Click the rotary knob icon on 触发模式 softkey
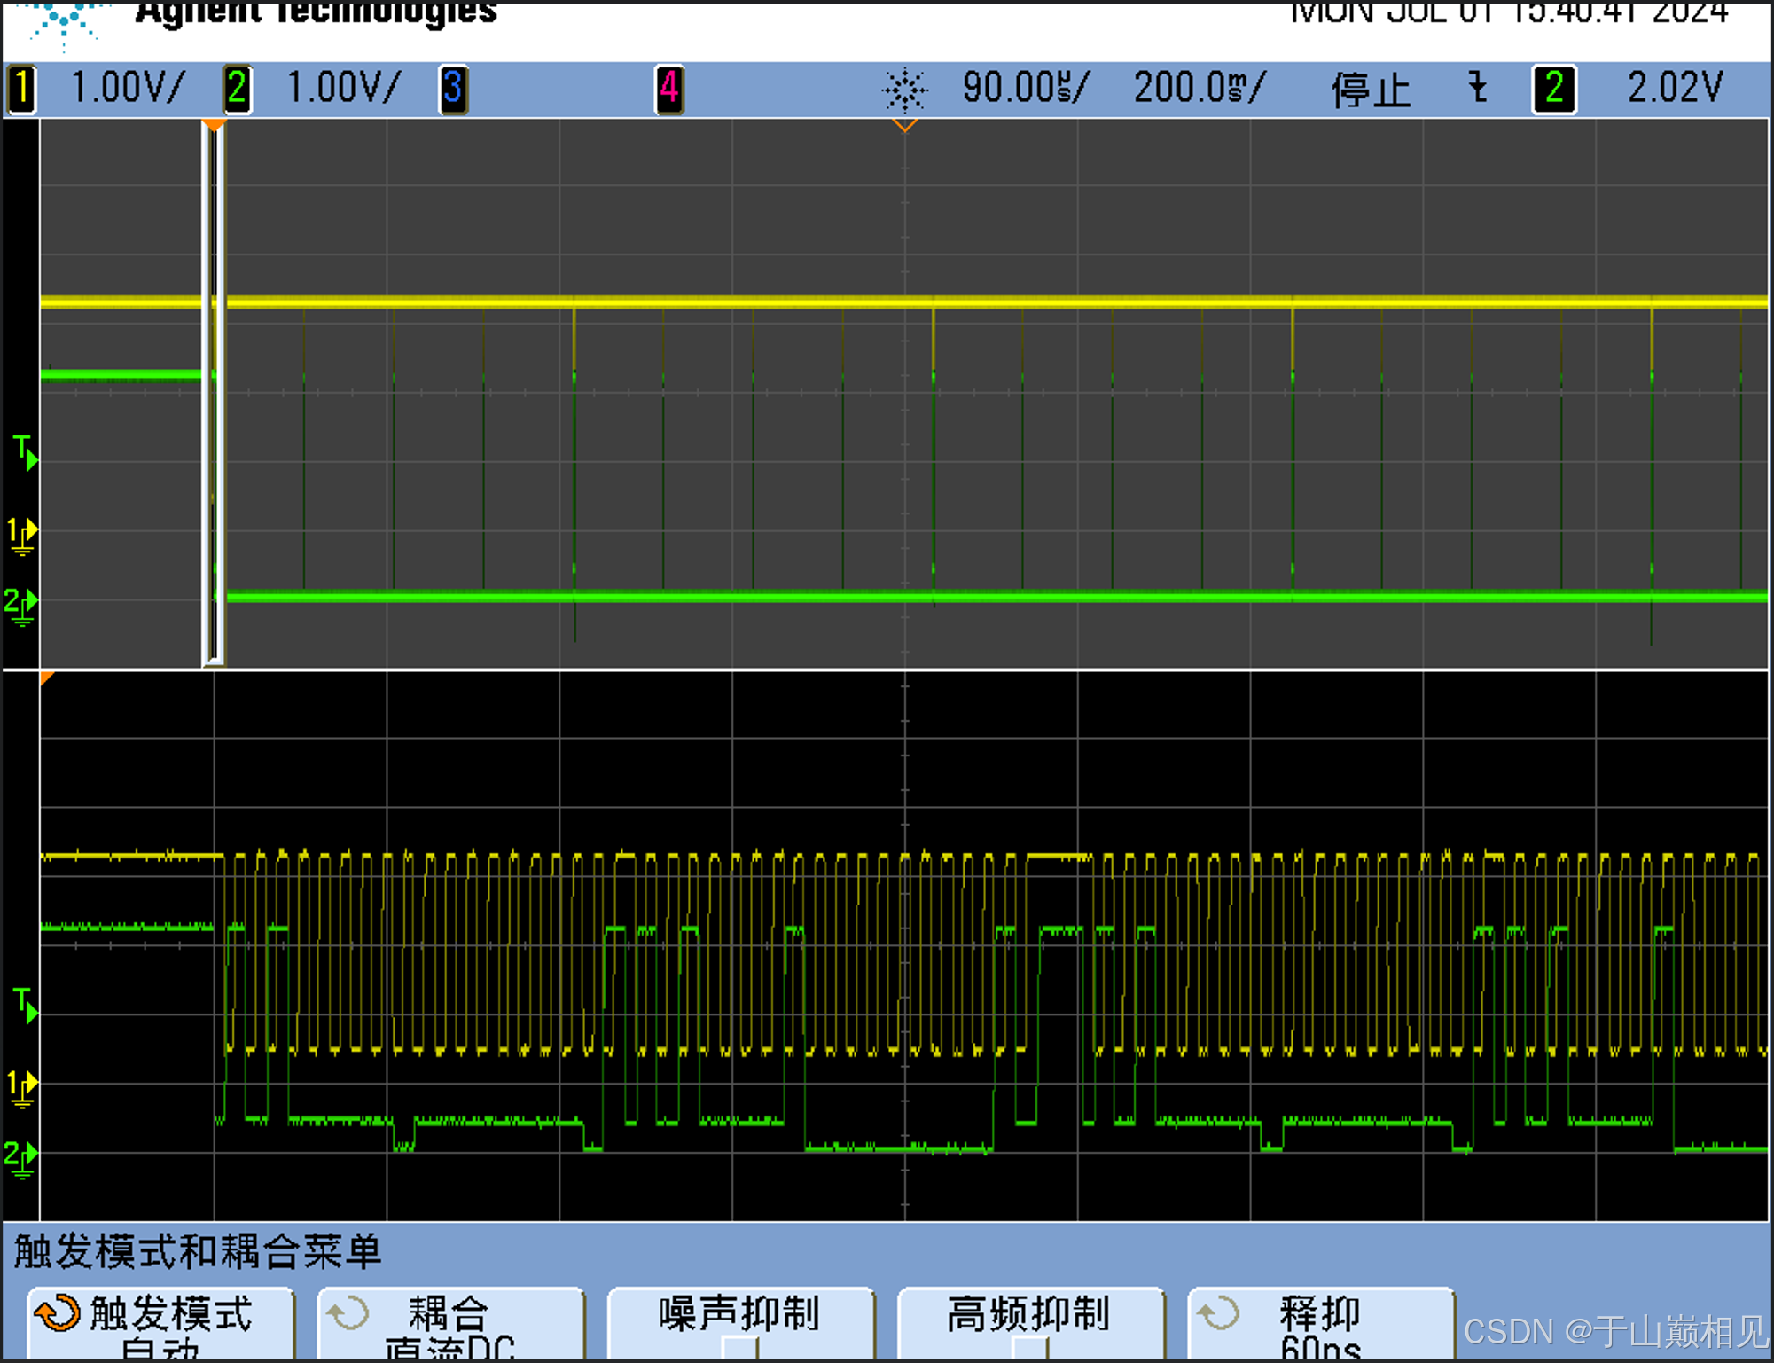This screenshot has height=1363, width=1774. click(58, 1313)
